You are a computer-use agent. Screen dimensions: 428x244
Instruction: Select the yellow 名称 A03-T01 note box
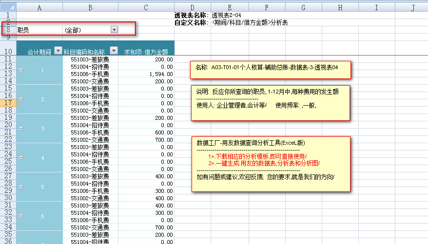coord(270,69)
